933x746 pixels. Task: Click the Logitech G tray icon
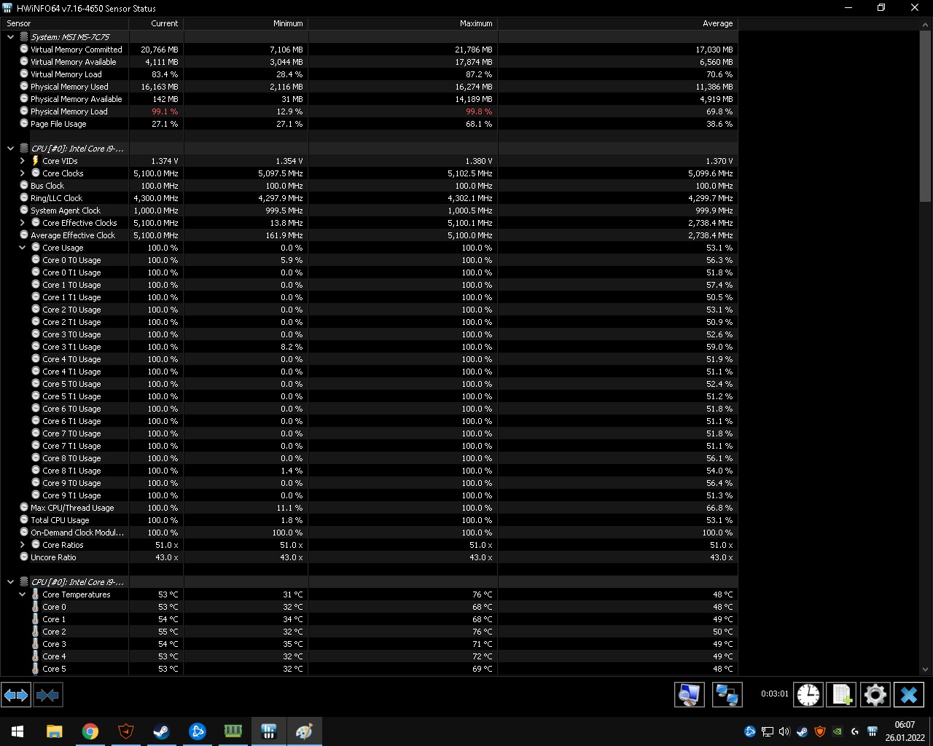(855, 731)
